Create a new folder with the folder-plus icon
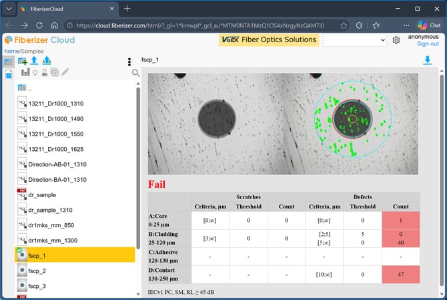This screenshot has height=300, width=447. tap(23, 61)
